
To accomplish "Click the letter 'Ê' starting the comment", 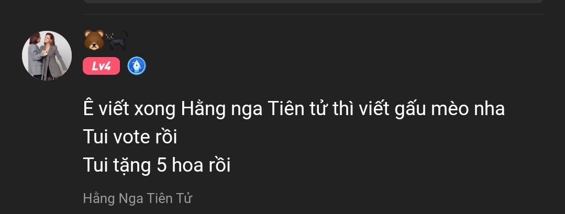I will point(88,108).
